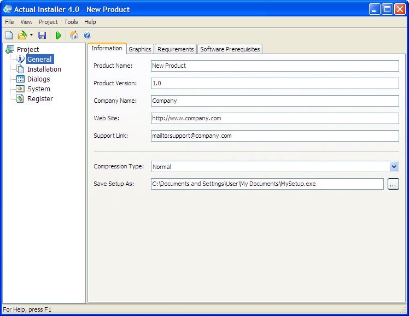Screen dimensions: 409x316
Task: Click the Actual Installer title bar icon
Action: 8,9
